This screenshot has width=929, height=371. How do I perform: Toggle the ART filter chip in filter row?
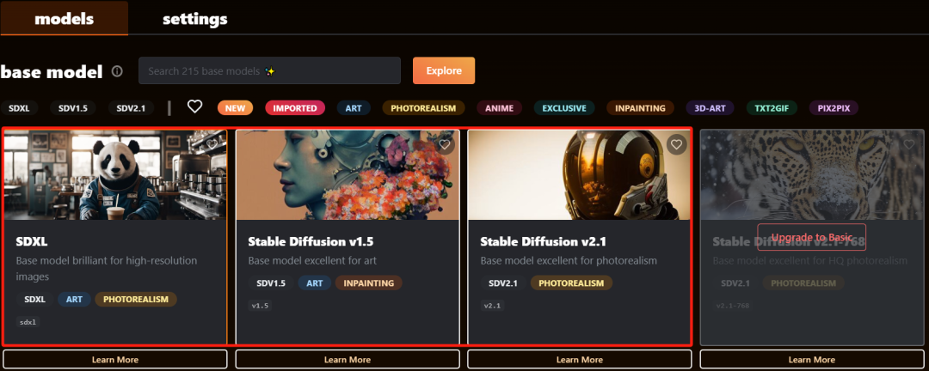354,108
